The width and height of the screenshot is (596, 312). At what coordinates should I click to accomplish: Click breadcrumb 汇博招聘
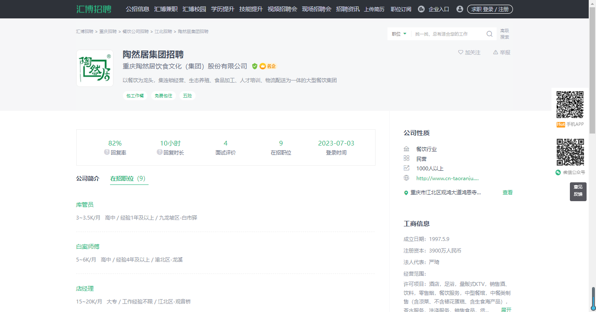[x=85, y=32]
